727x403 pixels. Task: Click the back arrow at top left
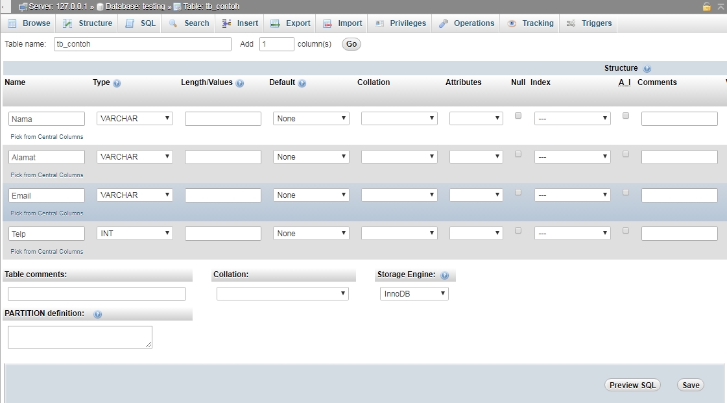click(x=5, y=6)
